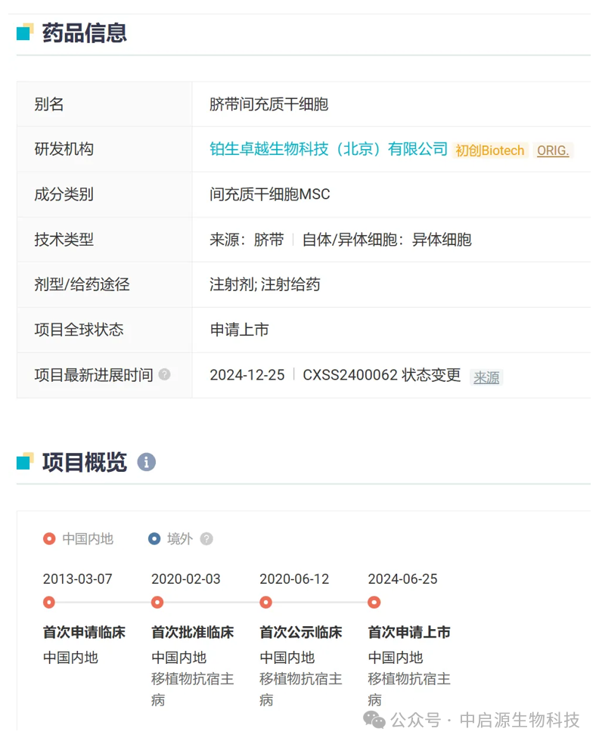Toggle the 境外 legend marker
The image size is (599, 744).
[x=154, y=539]
